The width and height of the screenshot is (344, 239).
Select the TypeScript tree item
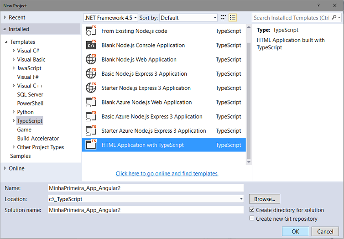[30, 121]
